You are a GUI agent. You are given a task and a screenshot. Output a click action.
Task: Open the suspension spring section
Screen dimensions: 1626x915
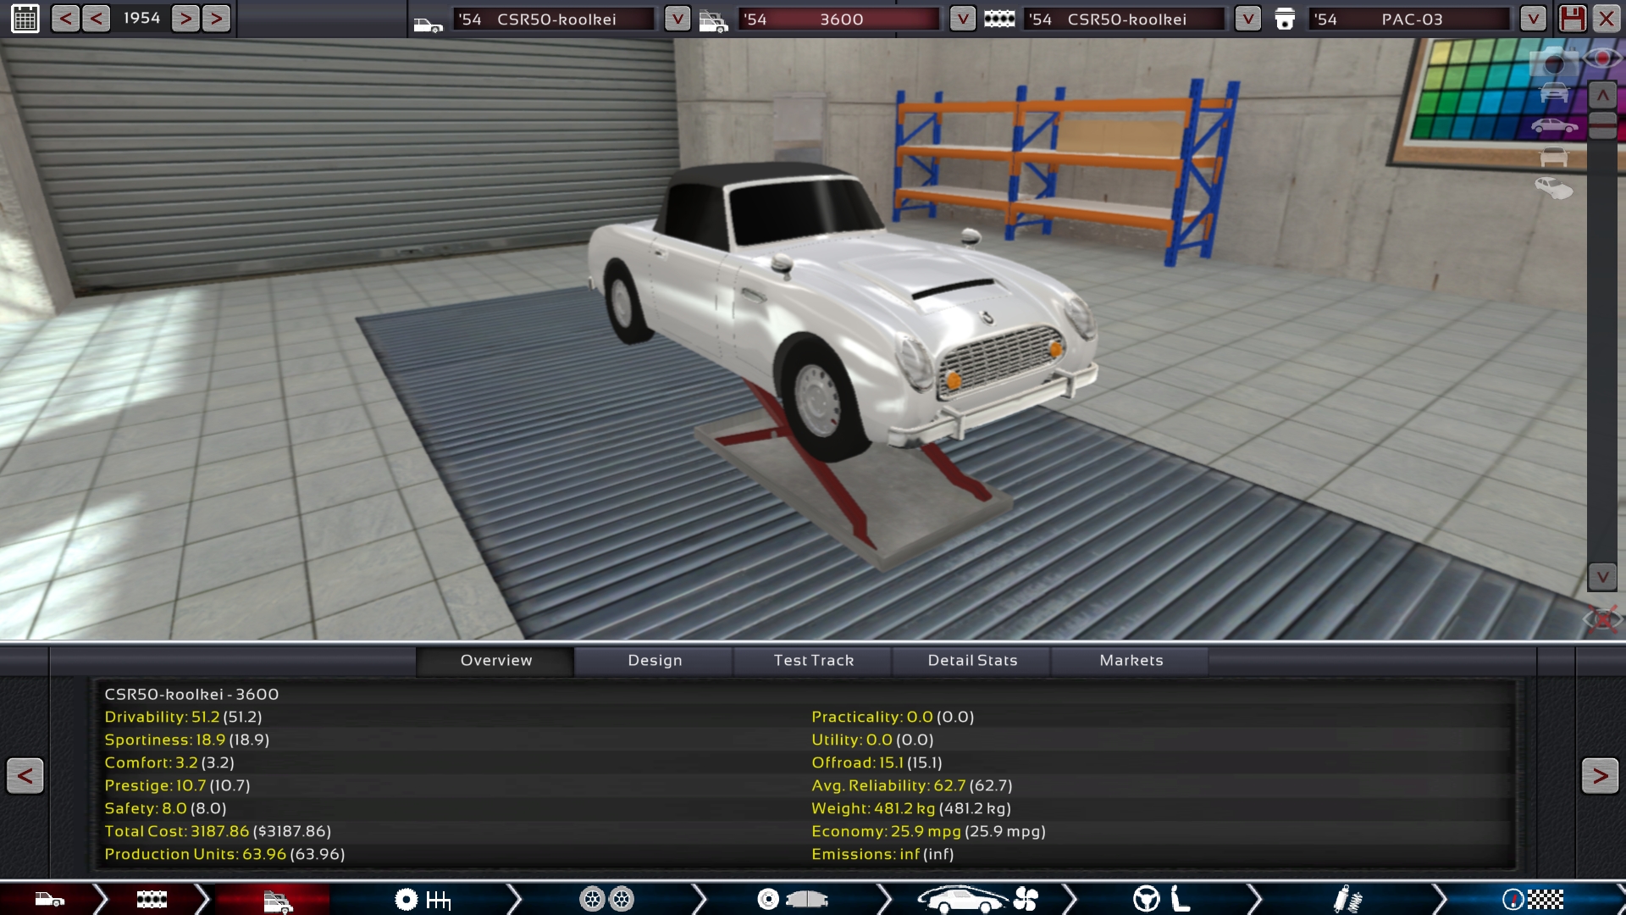[1347, 899]
